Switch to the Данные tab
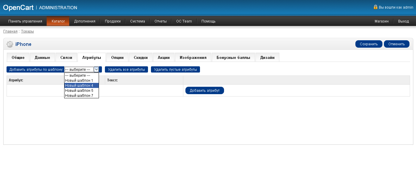The image size is (416, 188). pos(42,57)
